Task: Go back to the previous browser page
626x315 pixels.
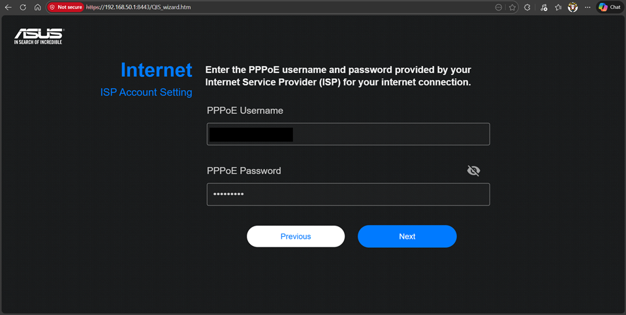Action: coord(8,7)
